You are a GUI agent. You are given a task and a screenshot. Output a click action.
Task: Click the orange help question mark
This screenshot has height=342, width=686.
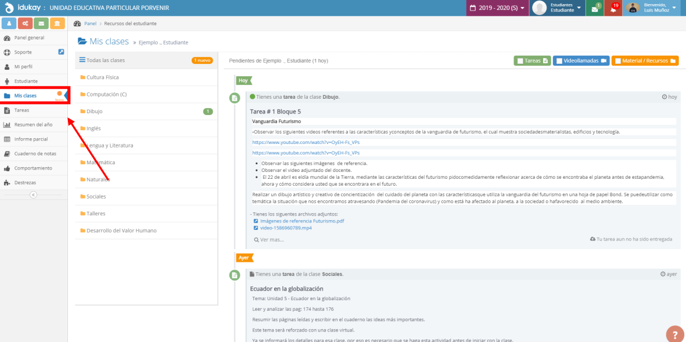pyautogui.click(x=675, y=334)
